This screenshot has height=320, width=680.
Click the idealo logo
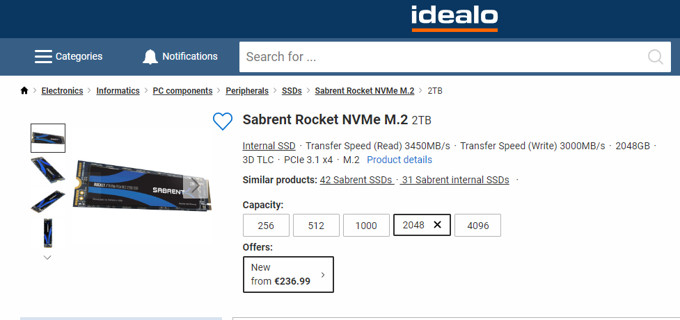click(x=454, y=18)
